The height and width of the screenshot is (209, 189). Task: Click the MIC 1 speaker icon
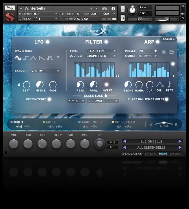coord(19,127)
